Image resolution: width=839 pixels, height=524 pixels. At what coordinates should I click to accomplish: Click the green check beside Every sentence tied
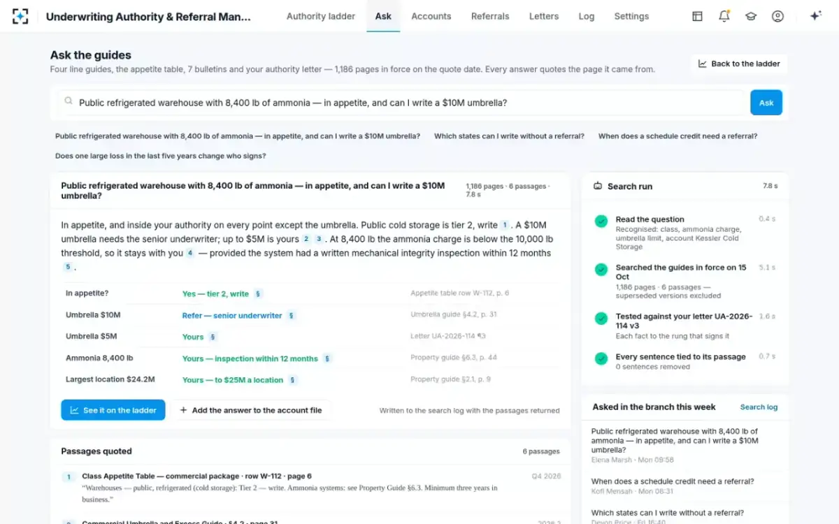click(x=601, y=358)
